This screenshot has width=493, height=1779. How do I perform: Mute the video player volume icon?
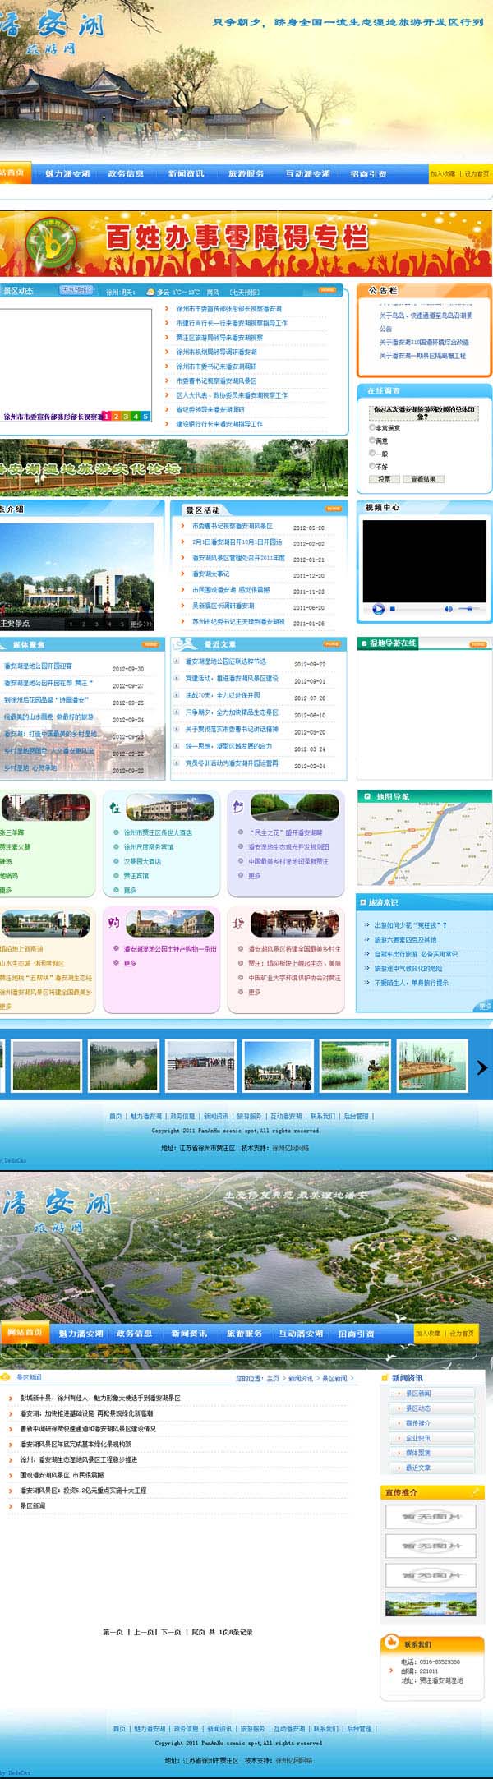[x=448, y=609]
